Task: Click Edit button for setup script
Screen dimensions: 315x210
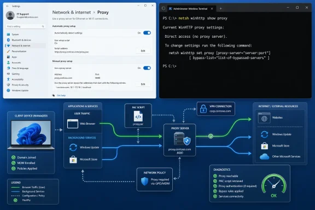Action: pyautogui.click(x=143, y=51)
